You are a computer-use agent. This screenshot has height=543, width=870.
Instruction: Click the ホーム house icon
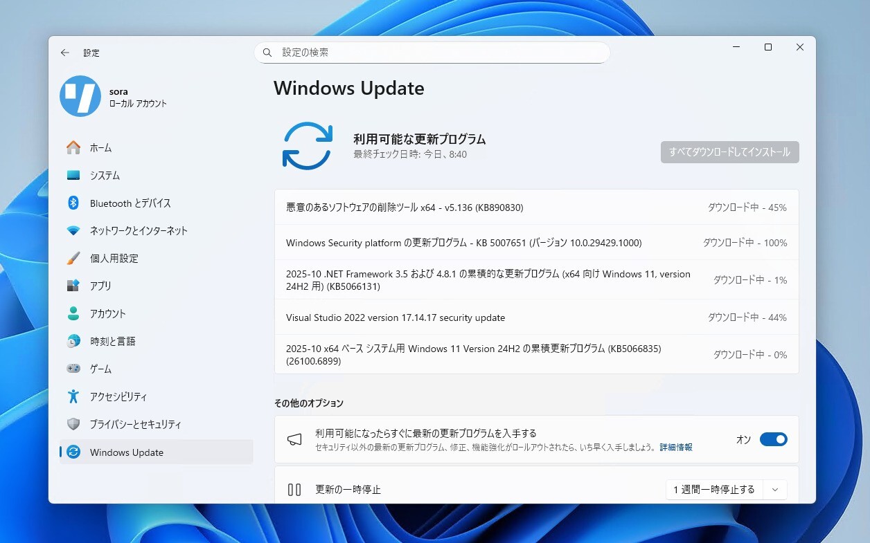pyautogui.click(x=73, y=147)
